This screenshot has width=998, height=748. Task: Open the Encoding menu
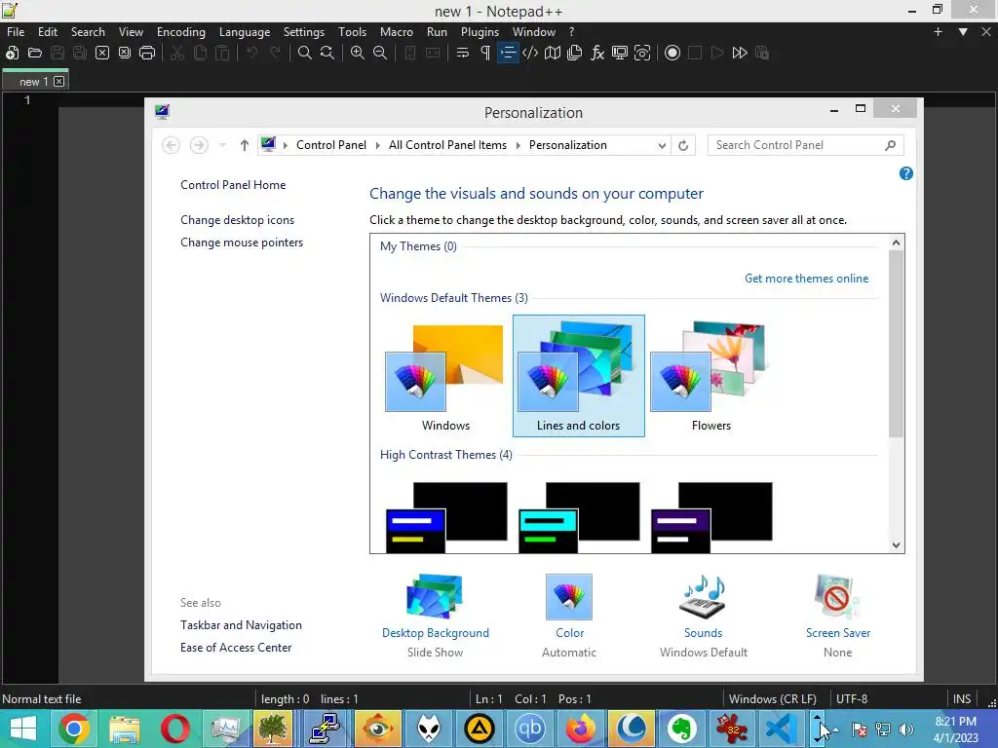pos(181,32)
